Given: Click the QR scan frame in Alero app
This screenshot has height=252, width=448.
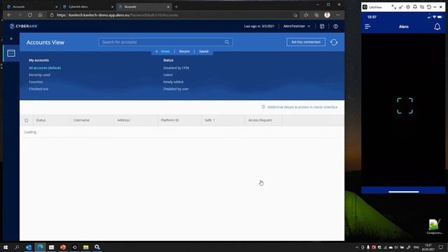Looking at the screenshot, I should (405, 106).
